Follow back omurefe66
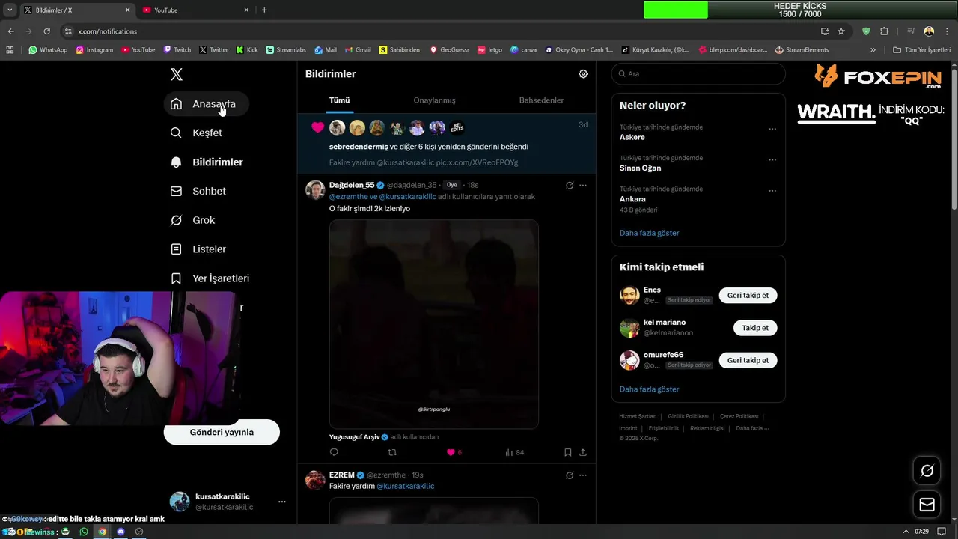Image resolution: width=958 pixels, height=539 pixels. (748, 360)
